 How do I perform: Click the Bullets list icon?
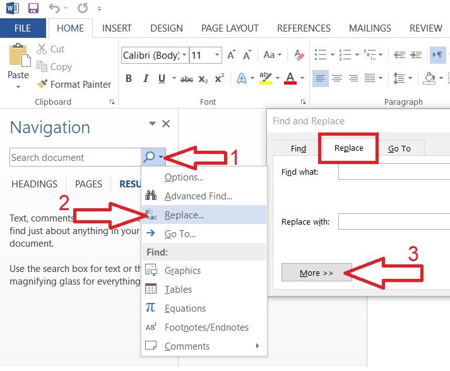click(x=321, y=56)
